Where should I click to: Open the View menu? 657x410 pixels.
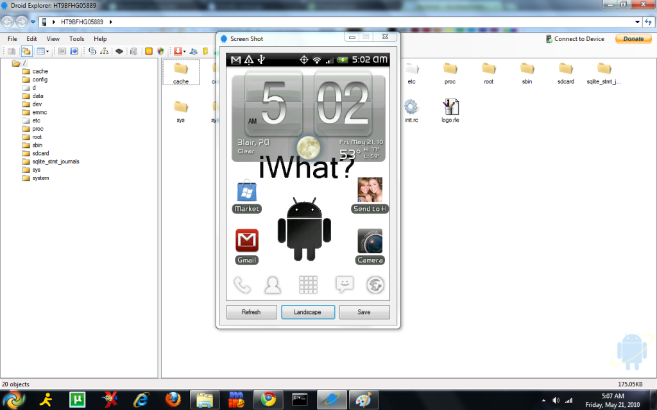click(x=53, y=39)
